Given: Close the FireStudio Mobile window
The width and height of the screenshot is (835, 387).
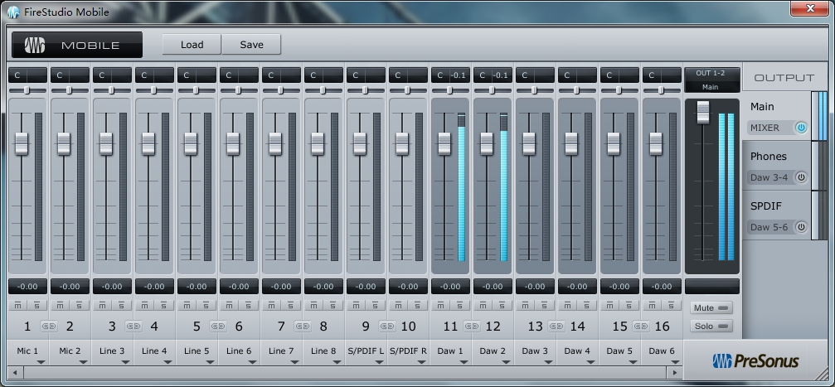Looking at the screenshot, I should (x=809, y=8).
